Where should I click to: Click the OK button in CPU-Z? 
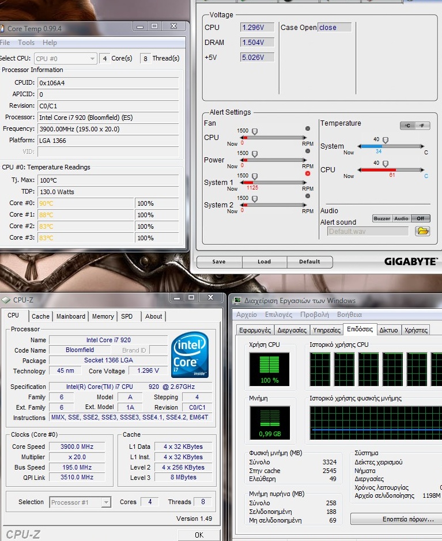point(199,535)
